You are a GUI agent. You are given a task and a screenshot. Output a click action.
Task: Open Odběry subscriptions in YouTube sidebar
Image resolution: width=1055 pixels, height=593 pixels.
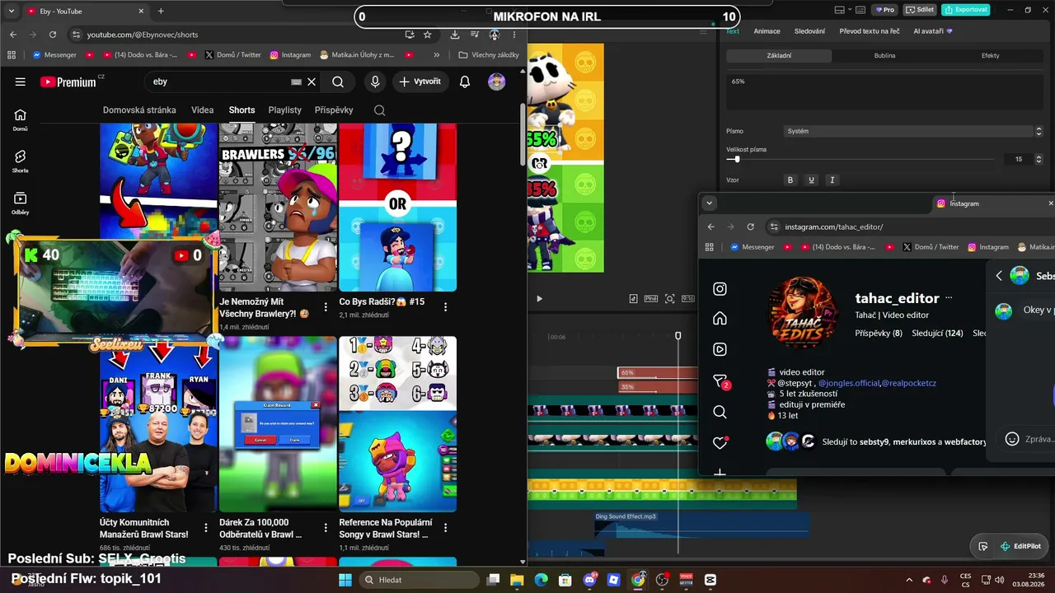point(21,203)
